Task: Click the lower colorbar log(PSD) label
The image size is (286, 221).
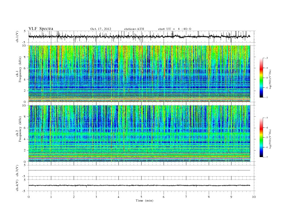Action: [270, 139]
